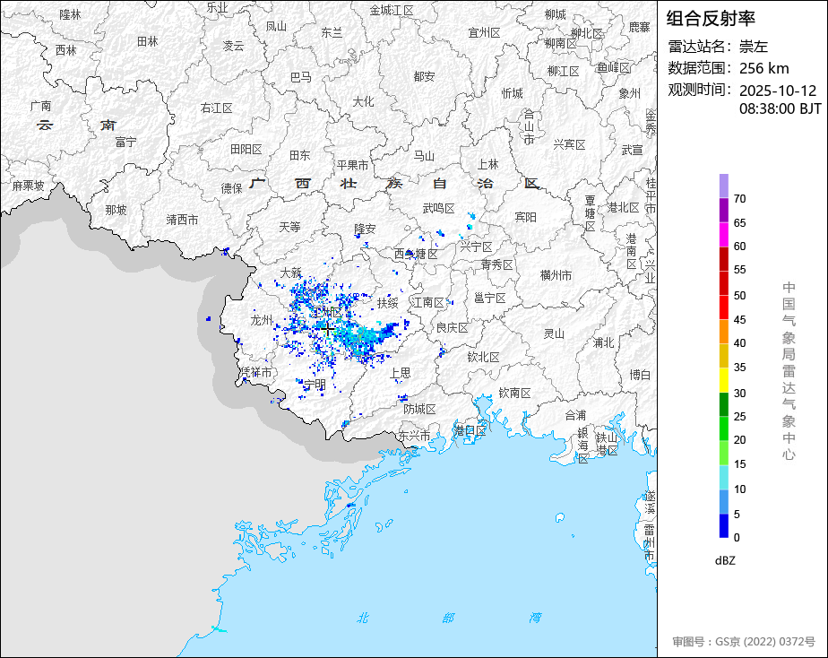Click the 宾阳 map label
Screen dimensions: 828x658
click(525, 217)
